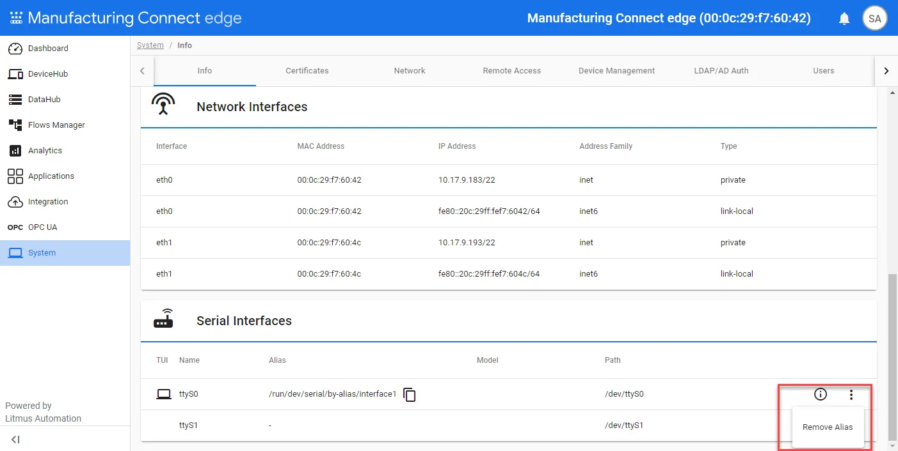This screenshot has height=451, width=898.
Task: Open Analytics from the sidebar
Action: (x=65, y=151)
